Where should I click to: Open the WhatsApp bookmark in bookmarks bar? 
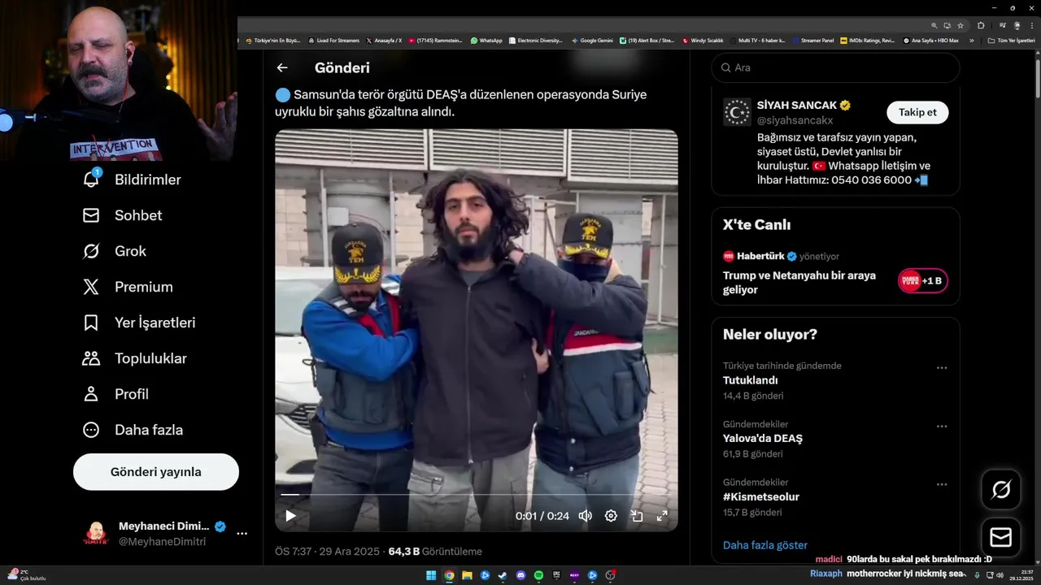point(486,40)
